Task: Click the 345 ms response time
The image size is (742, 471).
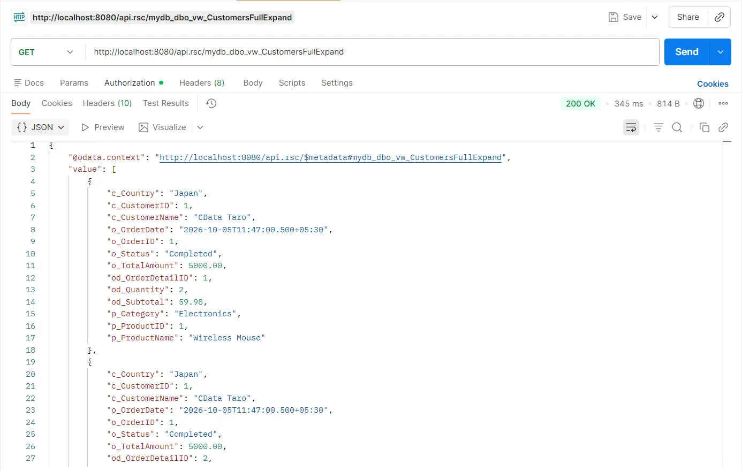Action: coord(629,104)
